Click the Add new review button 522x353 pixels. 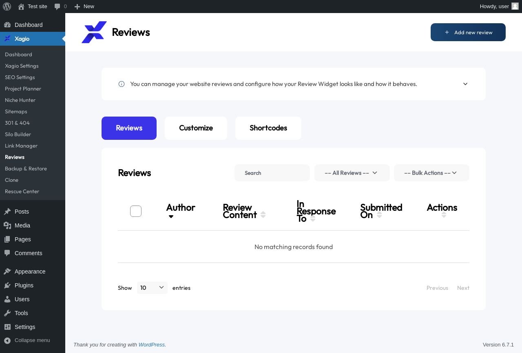468,32
